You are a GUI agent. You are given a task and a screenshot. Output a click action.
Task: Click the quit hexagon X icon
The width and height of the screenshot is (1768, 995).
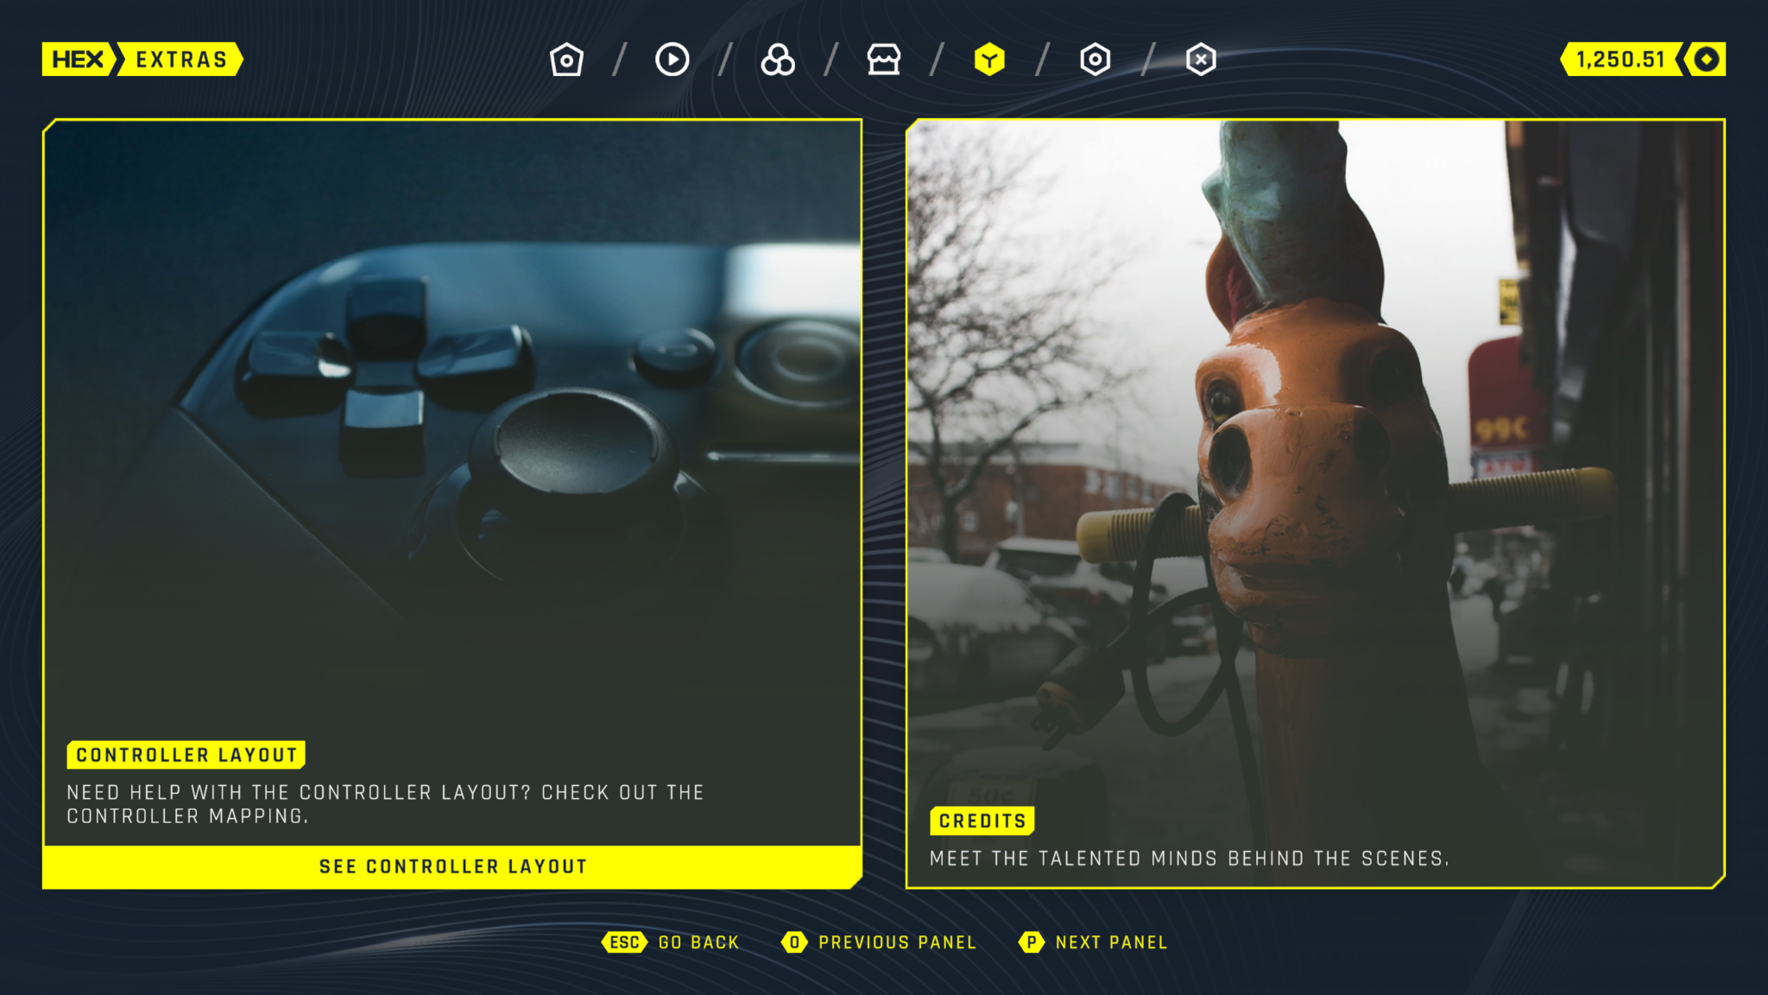point(1200,59)
